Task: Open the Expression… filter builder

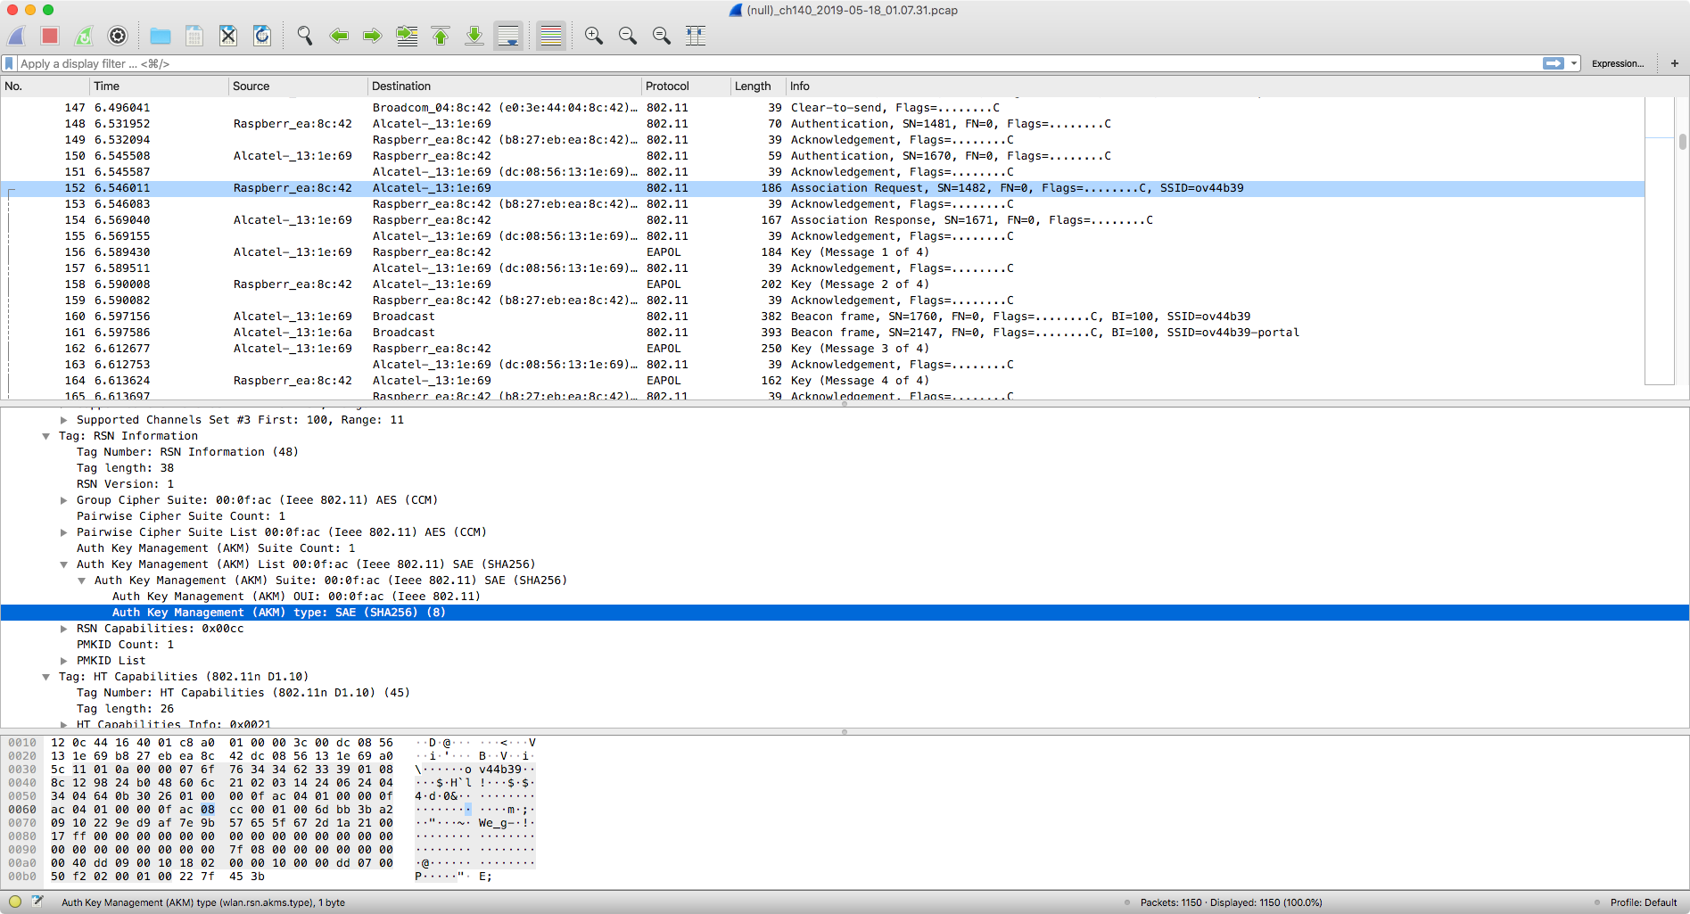Action: coord(1617,63)
